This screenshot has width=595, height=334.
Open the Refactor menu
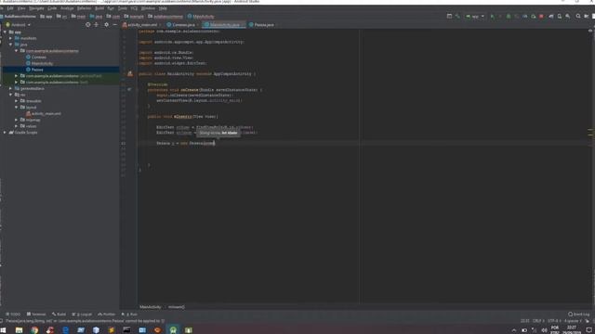pos(84,8)
